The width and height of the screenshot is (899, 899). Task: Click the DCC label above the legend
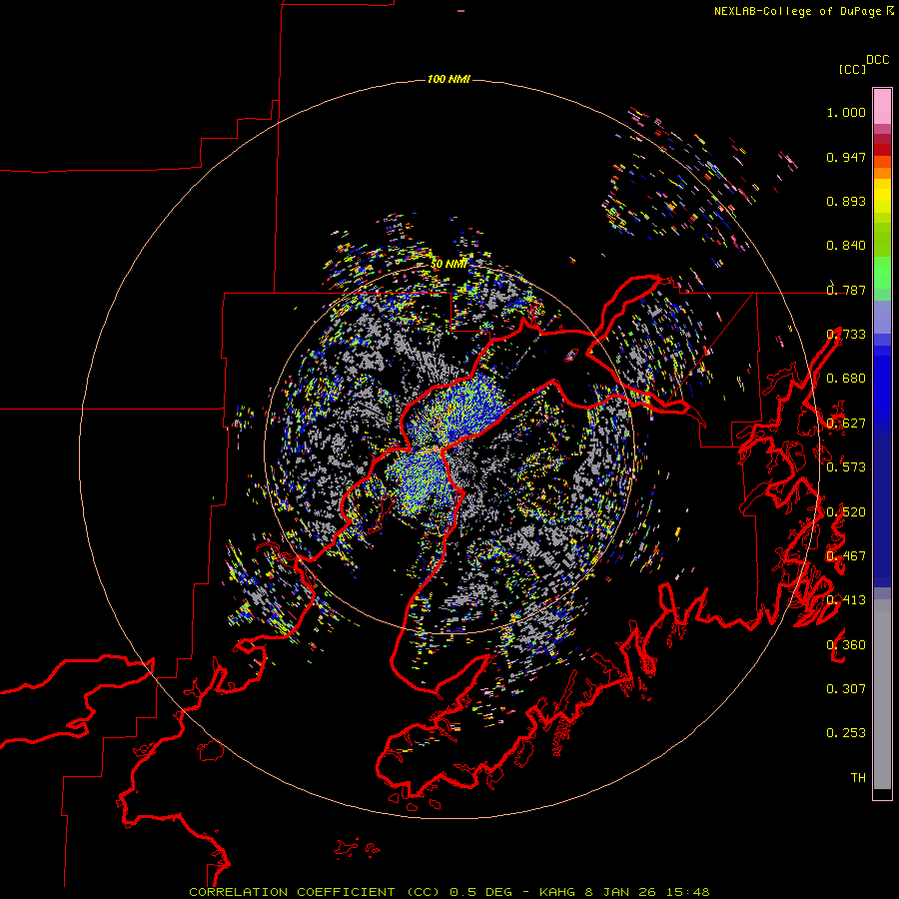tap(878, 60)
